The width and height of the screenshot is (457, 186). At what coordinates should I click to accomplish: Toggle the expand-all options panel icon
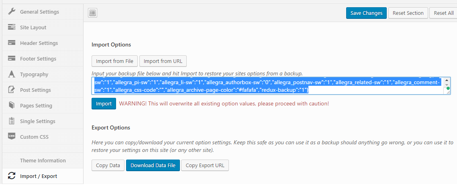(x=93, y=13)
